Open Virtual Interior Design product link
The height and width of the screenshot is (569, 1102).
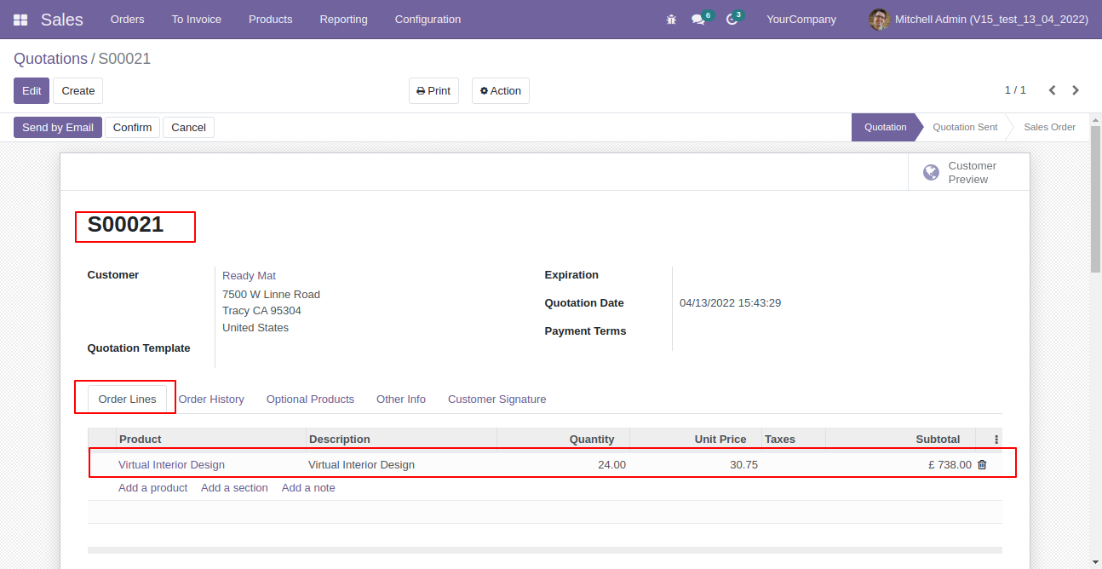tap(171, 465)
